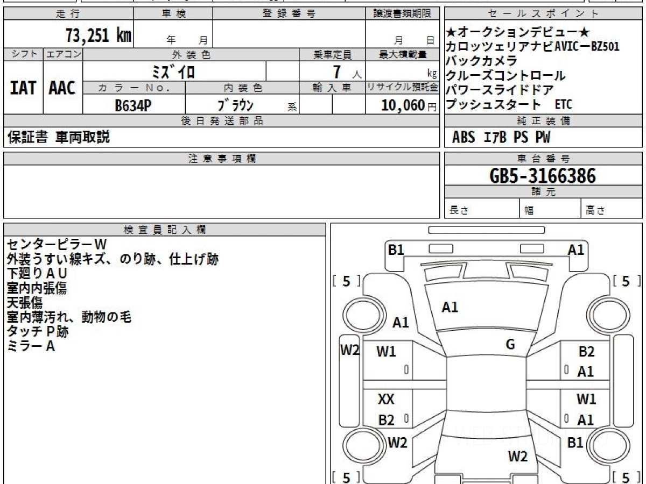
Task: Click the 純正装備 header
Action: point(543,121)
